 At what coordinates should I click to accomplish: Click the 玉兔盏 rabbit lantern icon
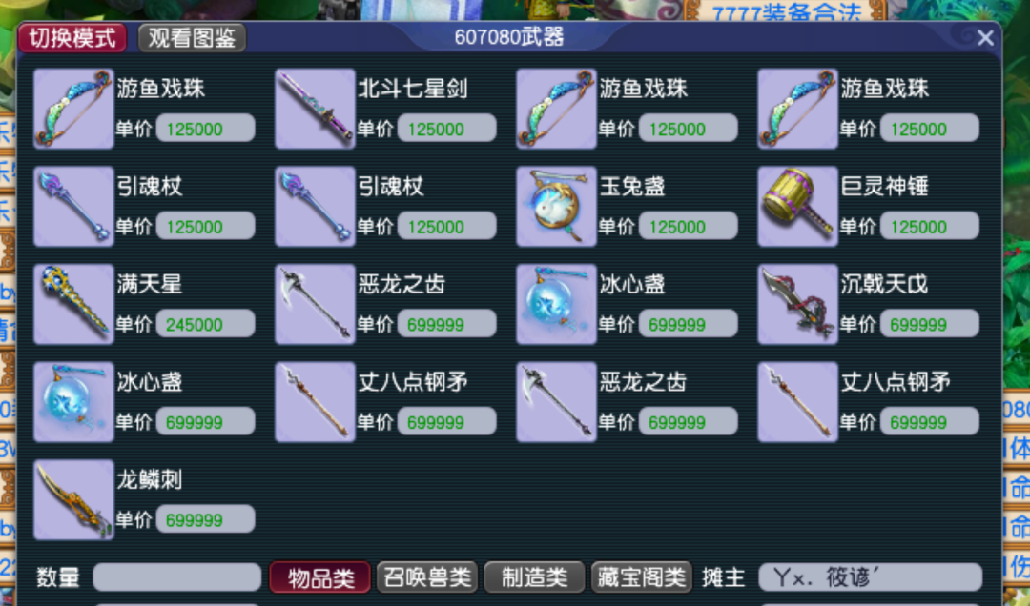(x=556, y=206)
